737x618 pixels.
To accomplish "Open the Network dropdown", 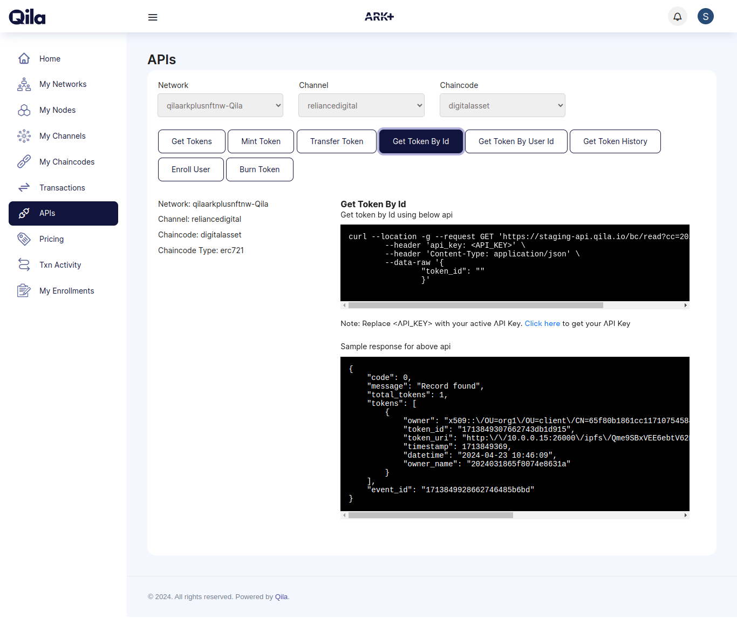I will coord(221,105).
